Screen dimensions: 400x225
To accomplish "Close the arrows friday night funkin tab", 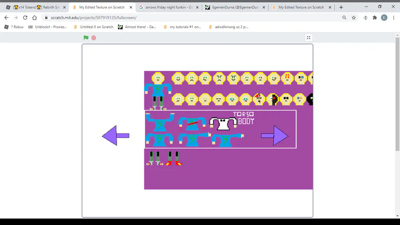I will coord(197,8).
